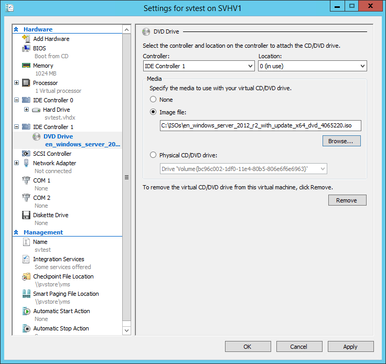The image size is (386, 364).
Task: Expand the Processor tree node
Action: click(x=16, y=83)
